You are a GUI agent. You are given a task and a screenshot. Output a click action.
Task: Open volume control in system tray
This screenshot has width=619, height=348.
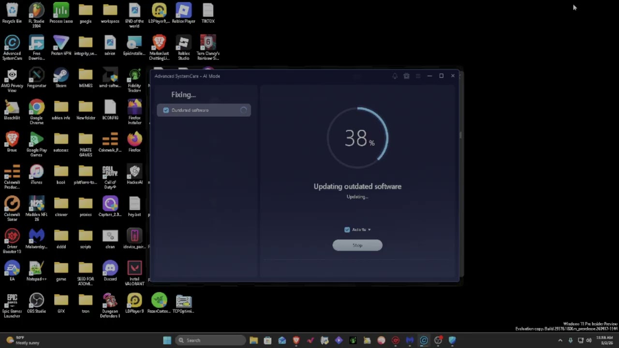click(589, 340)
